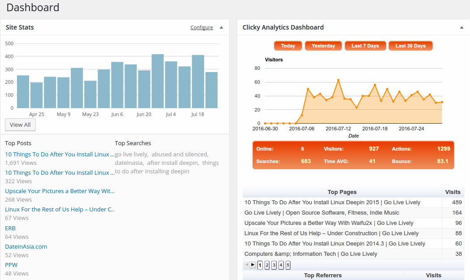The image size is (470, 280).
Task: Click the forward arrow in Top Pages pagination
Action: [x=252, y=265]
